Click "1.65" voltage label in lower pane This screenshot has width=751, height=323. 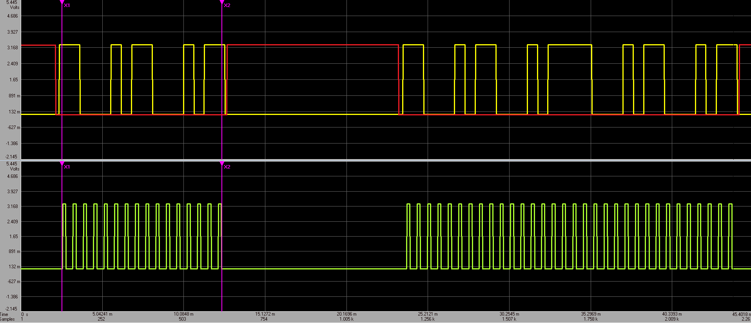(14, 237)
